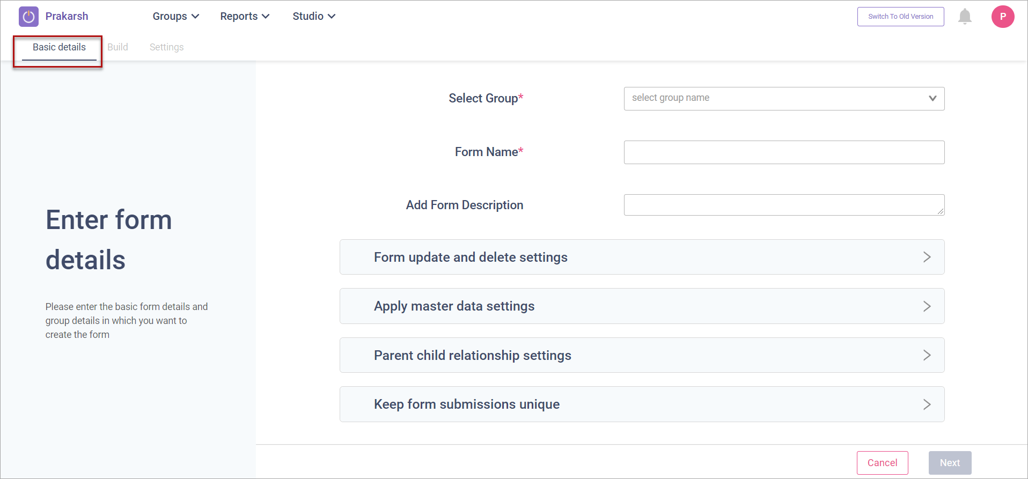Switch to the Settings tab
1028x479 pixels.
(x=166, y=47)
